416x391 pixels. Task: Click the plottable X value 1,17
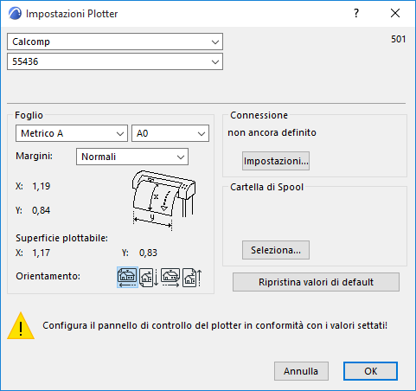[x=42, y=253]
